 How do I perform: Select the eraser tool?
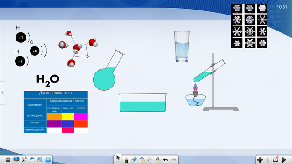(x=134, y=160)
